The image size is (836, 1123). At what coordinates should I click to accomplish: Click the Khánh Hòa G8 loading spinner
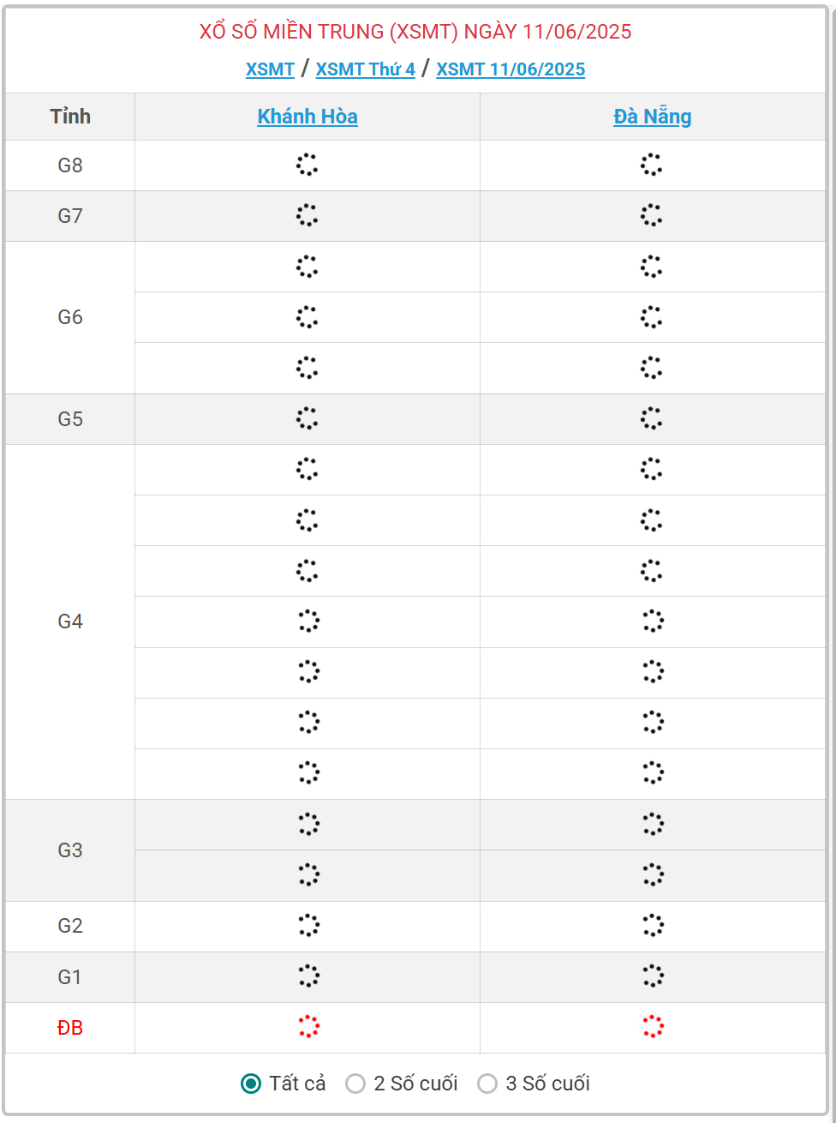(x=308, y=165)
